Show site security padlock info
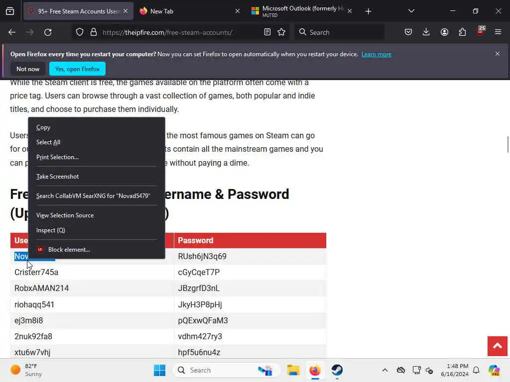The width and height of the screenshot is (510, 382). (x=94, y=32)
